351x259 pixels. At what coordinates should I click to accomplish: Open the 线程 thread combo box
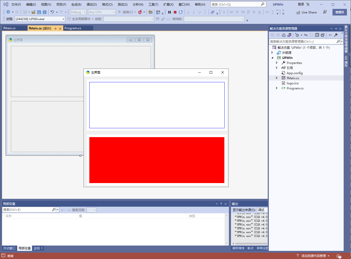coord(129,19)
